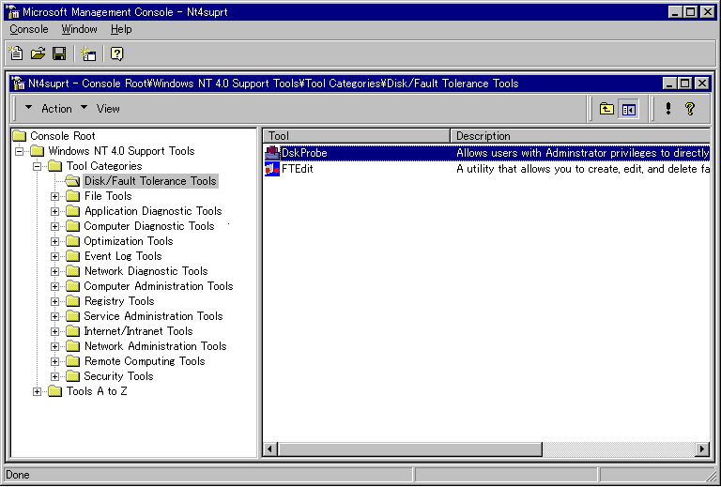Select the Remote Computing Tools label
The width and height of the screenshot is (721, 487).
click(145, 361)
